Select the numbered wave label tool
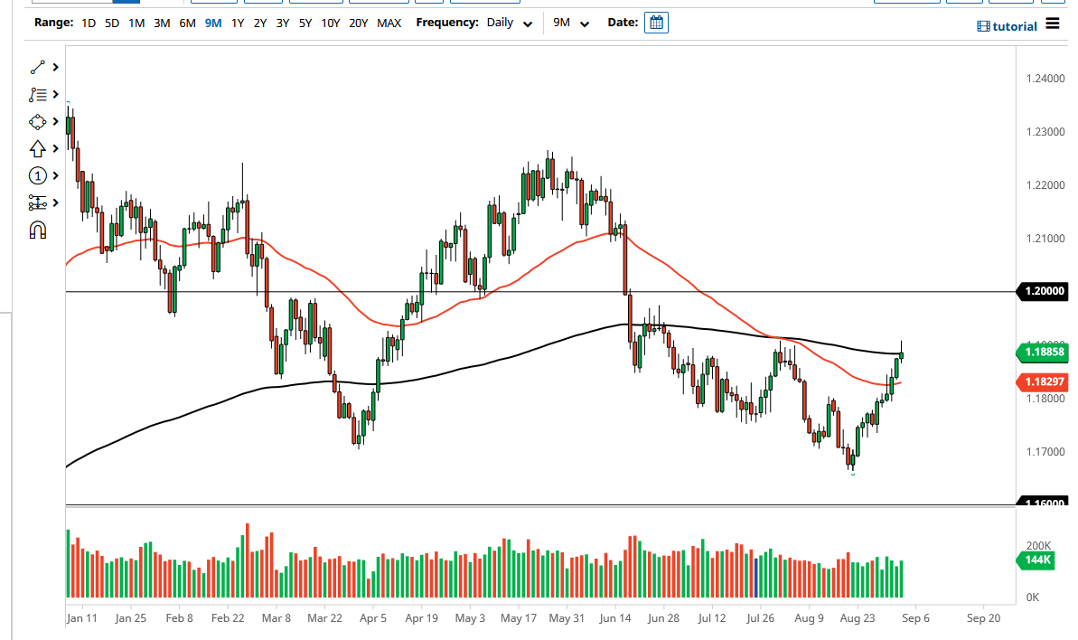1078x640 pixels. (37, 176)
